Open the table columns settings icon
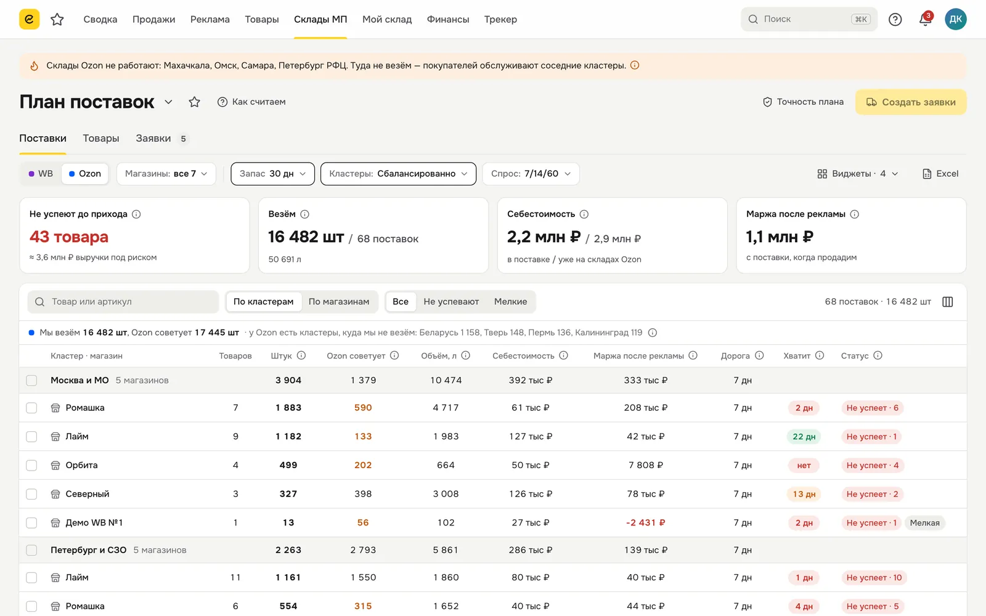The image size is (986, 616). click(948, 302)
